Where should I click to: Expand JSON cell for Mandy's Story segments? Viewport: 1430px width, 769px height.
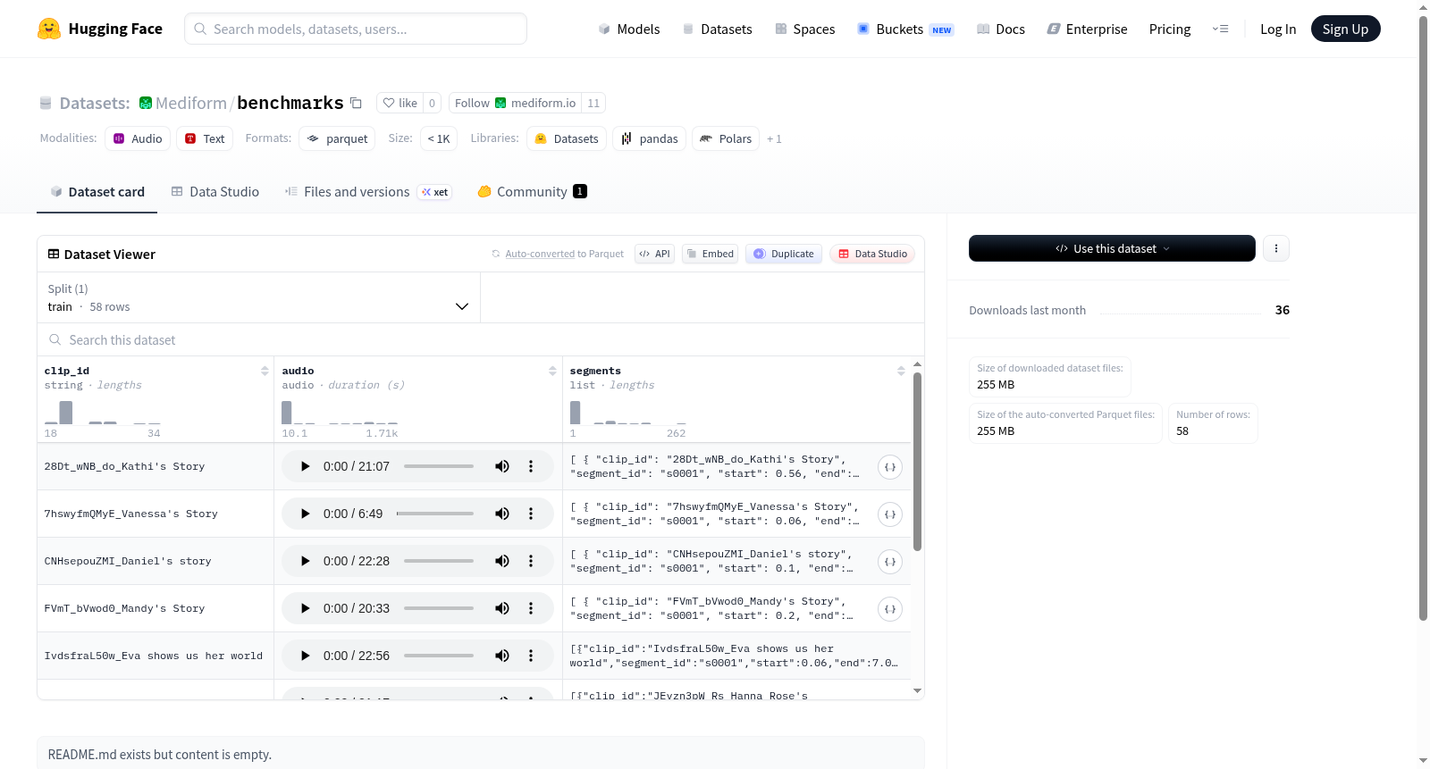[890, 609]
